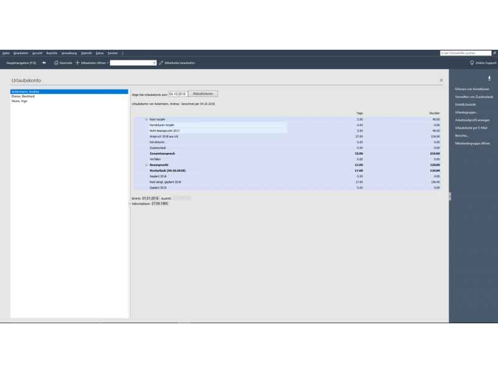498x373 pixels.
Task: Click the back arrow in the navigation toolbar
Action: [x=44, y=63]
